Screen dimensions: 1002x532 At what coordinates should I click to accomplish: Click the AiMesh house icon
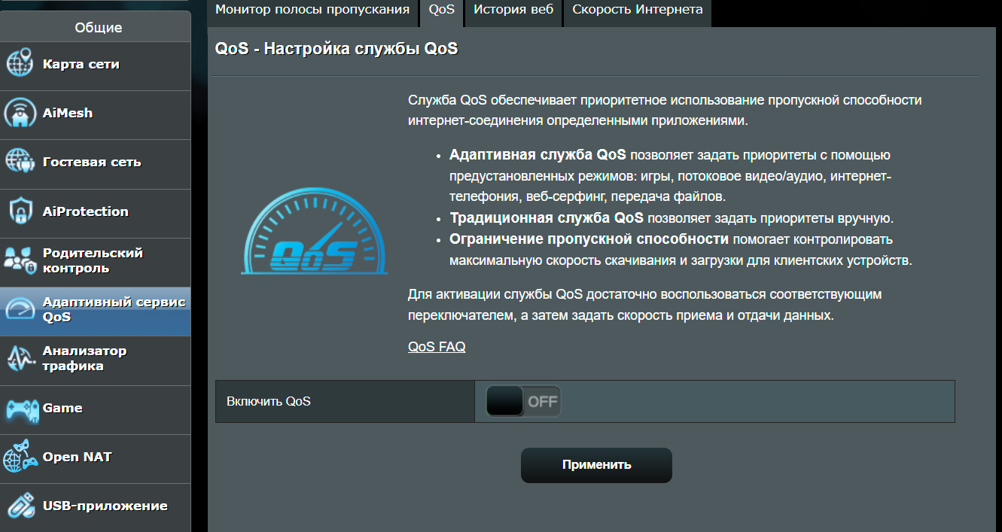(x=20, y=114)
